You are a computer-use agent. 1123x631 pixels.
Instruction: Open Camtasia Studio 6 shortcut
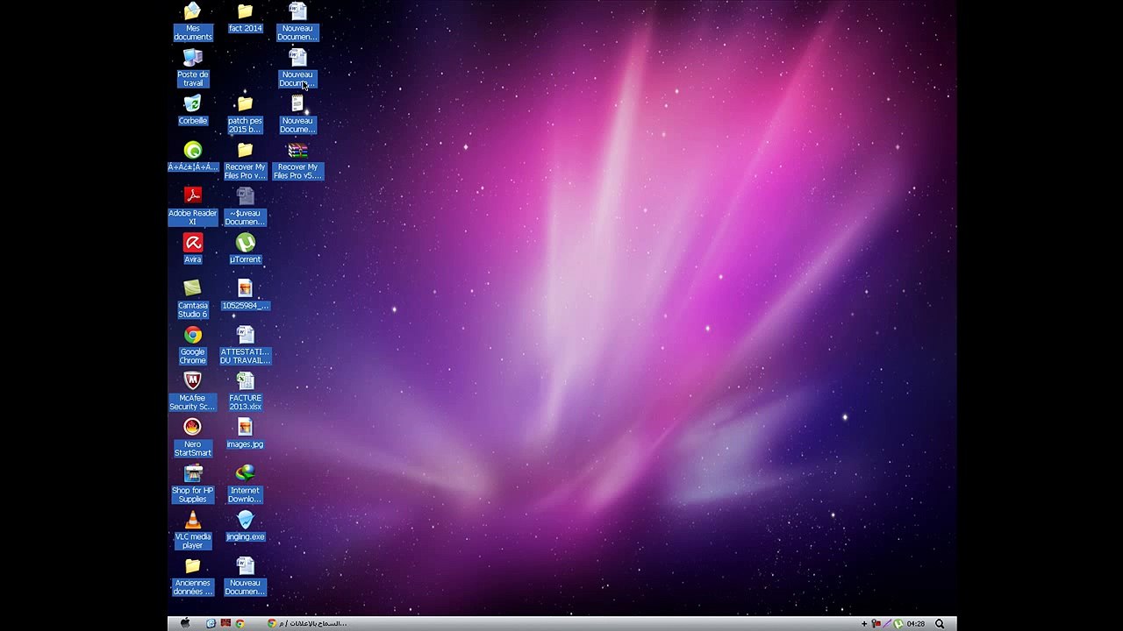click(x=192, y=300)
